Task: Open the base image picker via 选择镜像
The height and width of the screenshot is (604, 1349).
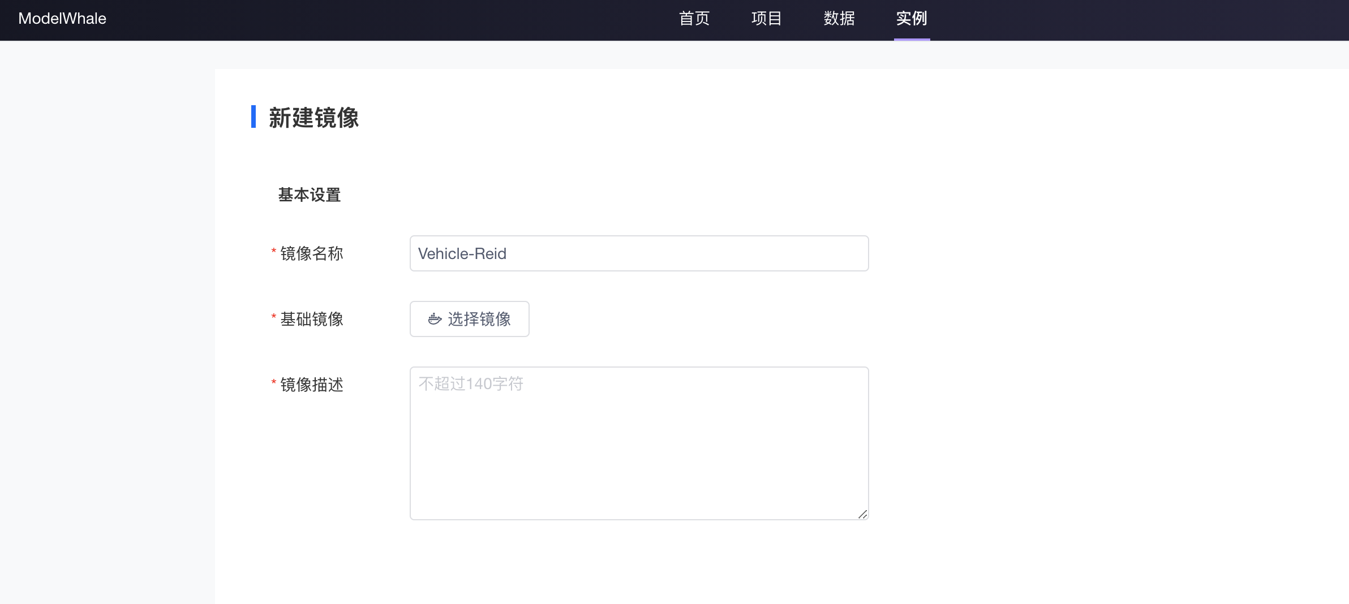Action: 469,319
